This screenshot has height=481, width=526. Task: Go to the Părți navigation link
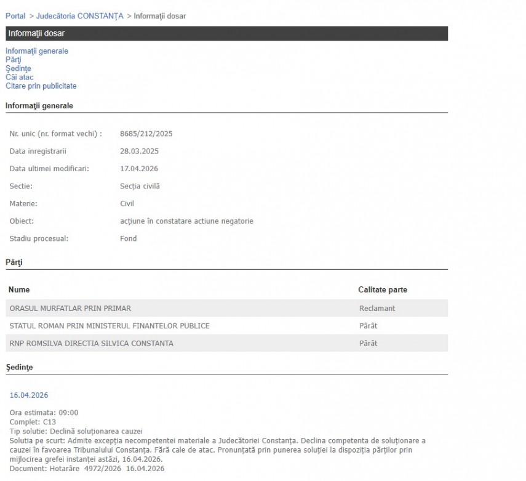point(14,60)
